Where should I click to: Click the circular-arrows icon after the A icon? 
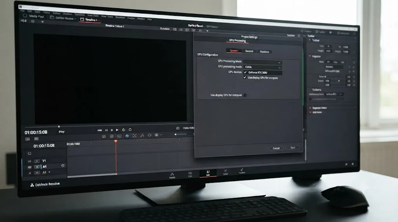[x=150, y=135]
